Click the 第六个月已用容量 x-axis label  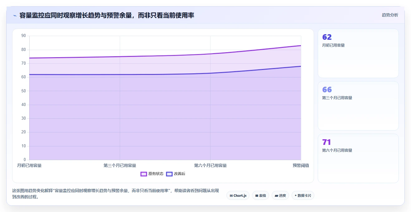[210, 165]
